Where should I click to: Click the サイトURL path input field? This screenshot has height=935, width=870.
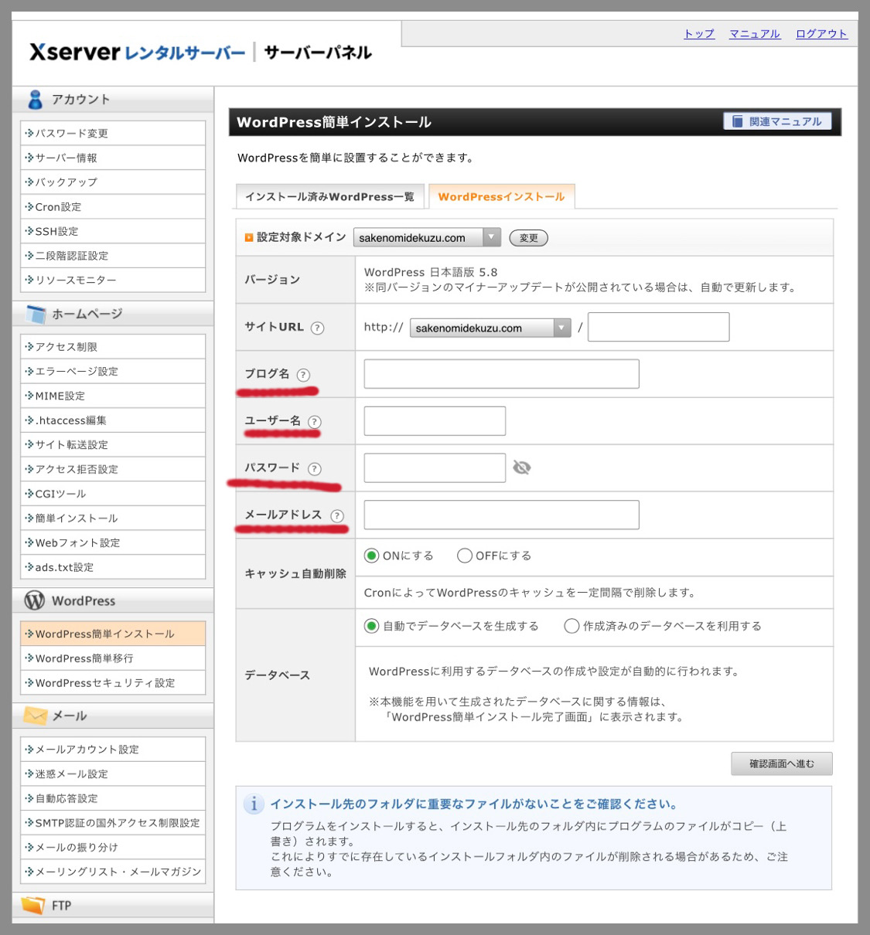click(x=659, y=327)
